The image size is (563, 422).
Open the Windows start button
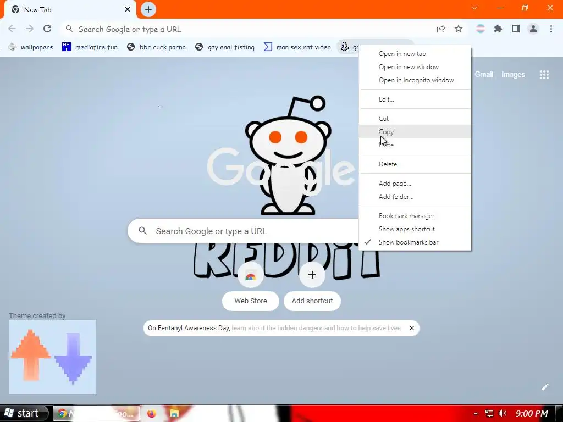24,413
